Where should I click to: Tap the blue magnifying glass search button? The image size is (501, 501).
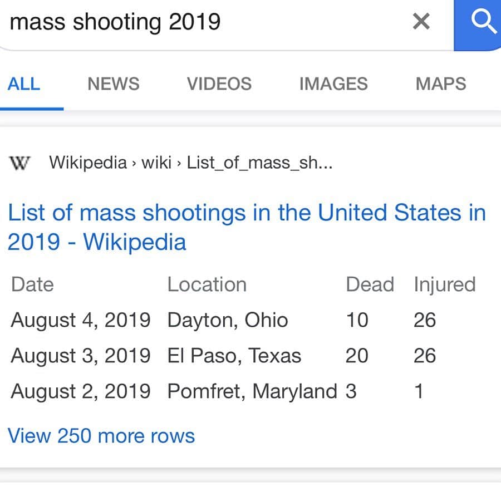tap(478, 25)
